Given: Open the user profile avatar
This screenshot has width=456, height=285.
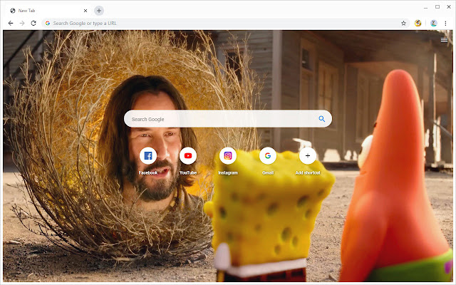Looking at the screenshot, I should [434, 24].
